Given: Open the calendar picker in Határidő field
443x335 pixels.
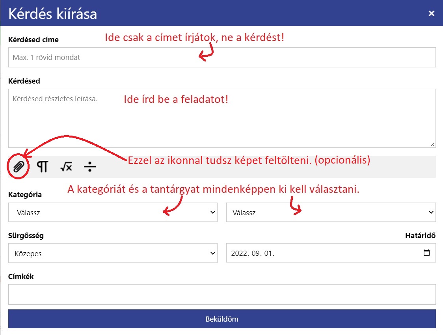Looking at the screenshot, I should (x=426, y=253).
